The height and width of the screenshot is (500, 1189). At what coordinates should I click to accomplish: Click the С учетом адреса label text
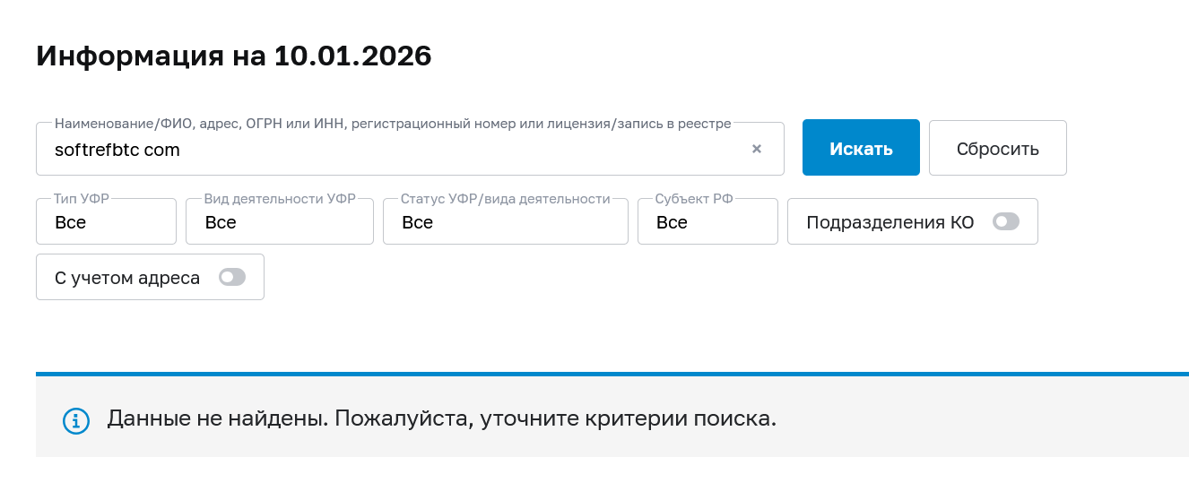click(x=127, y=278)
